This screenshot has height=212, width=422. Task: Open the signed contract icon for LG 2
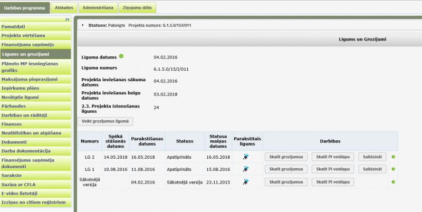point(245,157)
